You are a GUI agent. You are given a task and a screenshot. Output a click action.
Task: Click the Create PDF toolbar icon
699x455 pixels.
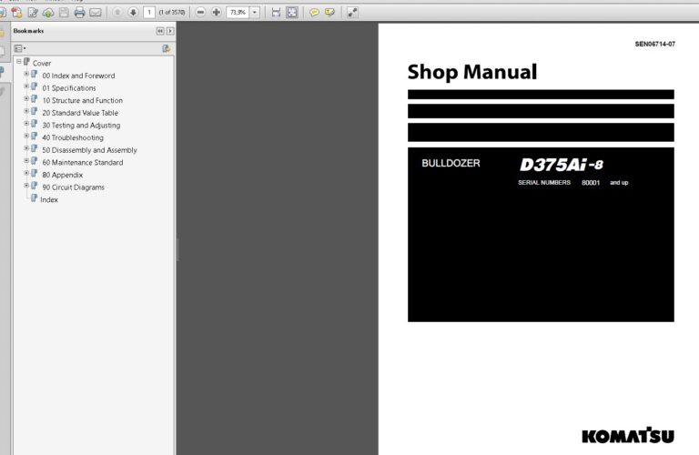coord(17,13)
